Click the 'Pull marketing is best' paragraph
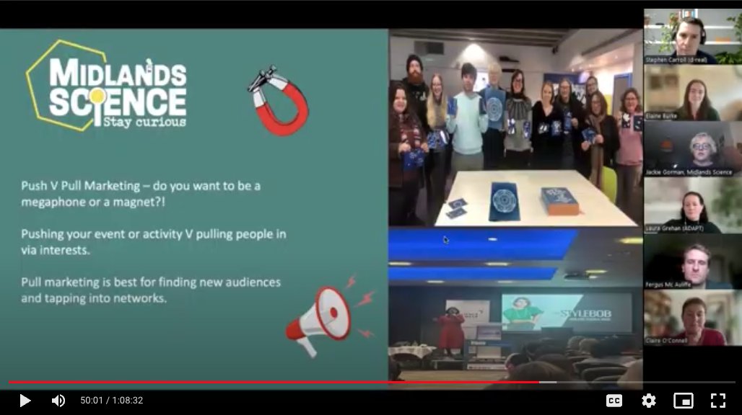This screenshot has width=742, height=415. (150, 290)
